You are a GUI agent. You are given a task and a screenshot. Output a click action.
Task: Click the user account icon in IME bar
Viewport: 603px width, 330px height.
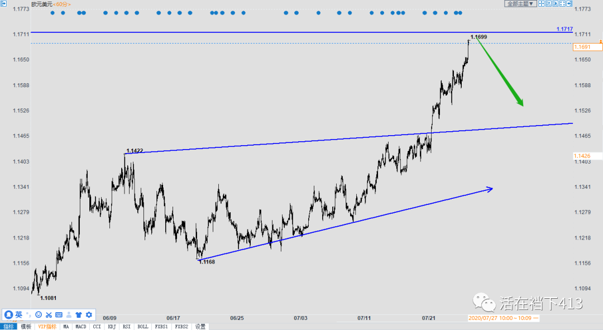pyautogui.click(x=69, y=314)
